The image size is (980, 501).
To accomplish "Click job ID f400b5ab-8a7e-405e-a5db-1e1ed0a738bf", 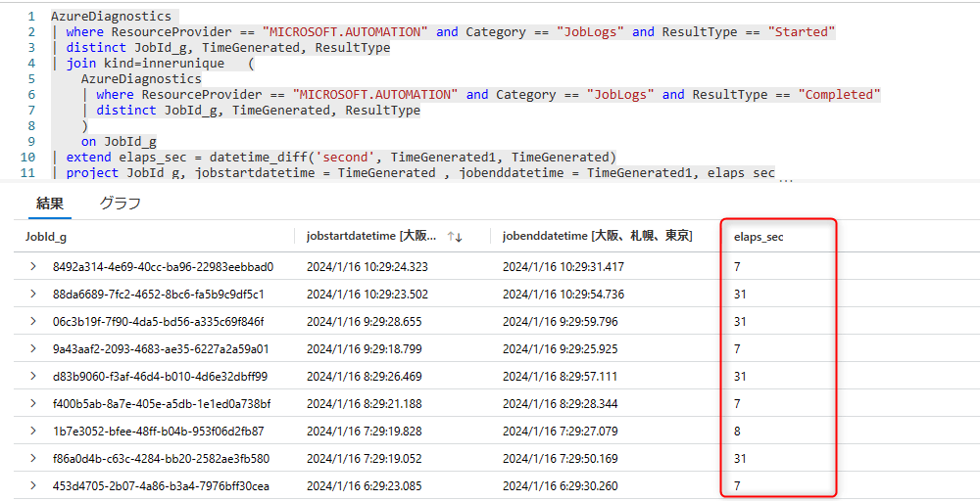I will (162, 404).
